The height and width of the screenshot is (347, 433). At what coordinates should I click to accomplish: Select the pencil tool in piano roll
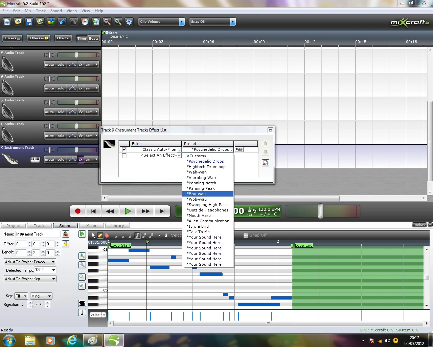coord(100,235)
